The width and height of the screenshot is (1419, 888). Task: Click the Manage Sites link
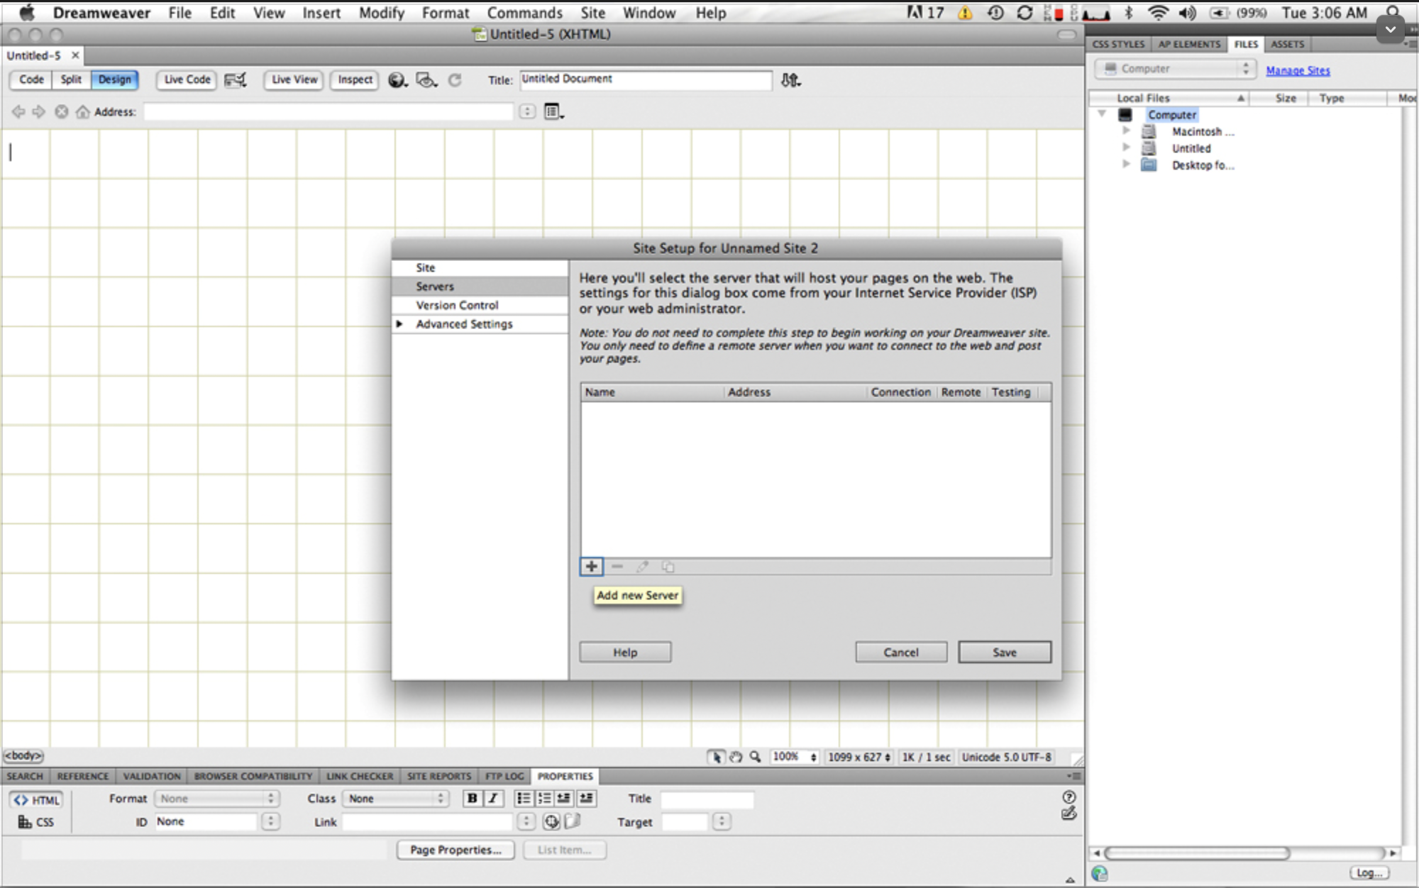(x=1298, y=70)
